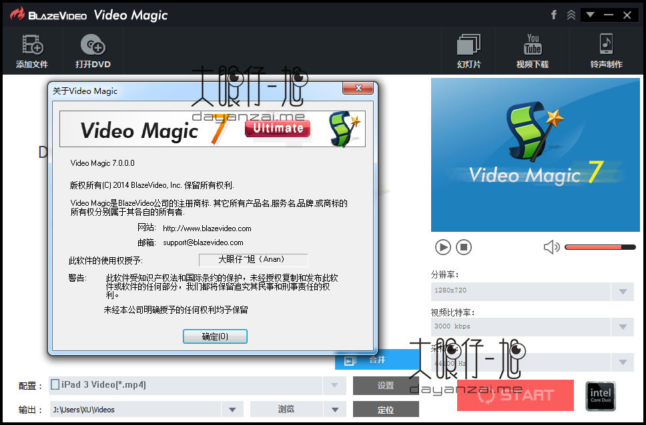
Task: Click OK 确定(O) in About dialog
Action: [215, 336]
